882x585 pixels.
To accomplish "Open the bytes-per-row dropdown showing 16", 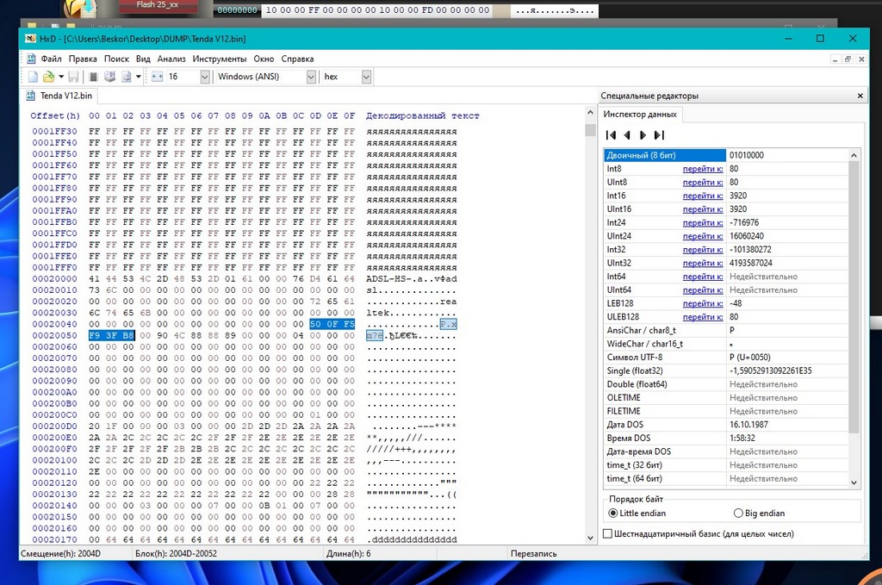I will coord(205,77).
